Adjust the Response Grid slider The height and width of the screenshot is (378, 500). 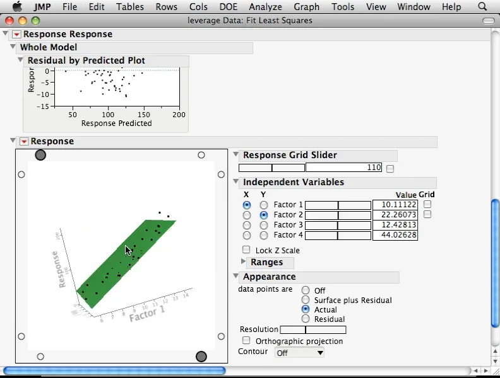pyautogui.click(x=271, y=168)
